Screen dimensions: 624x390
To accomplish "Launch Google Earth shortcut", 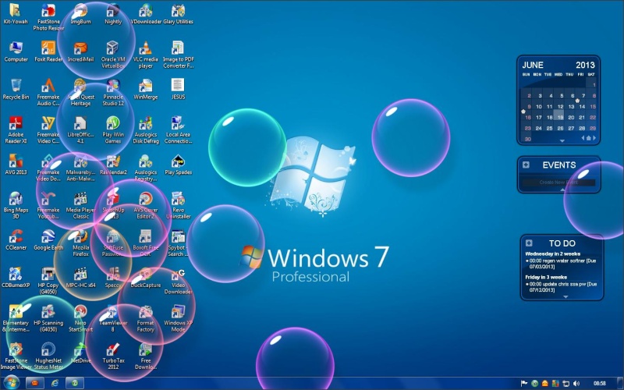I will (x=48, y=240).
